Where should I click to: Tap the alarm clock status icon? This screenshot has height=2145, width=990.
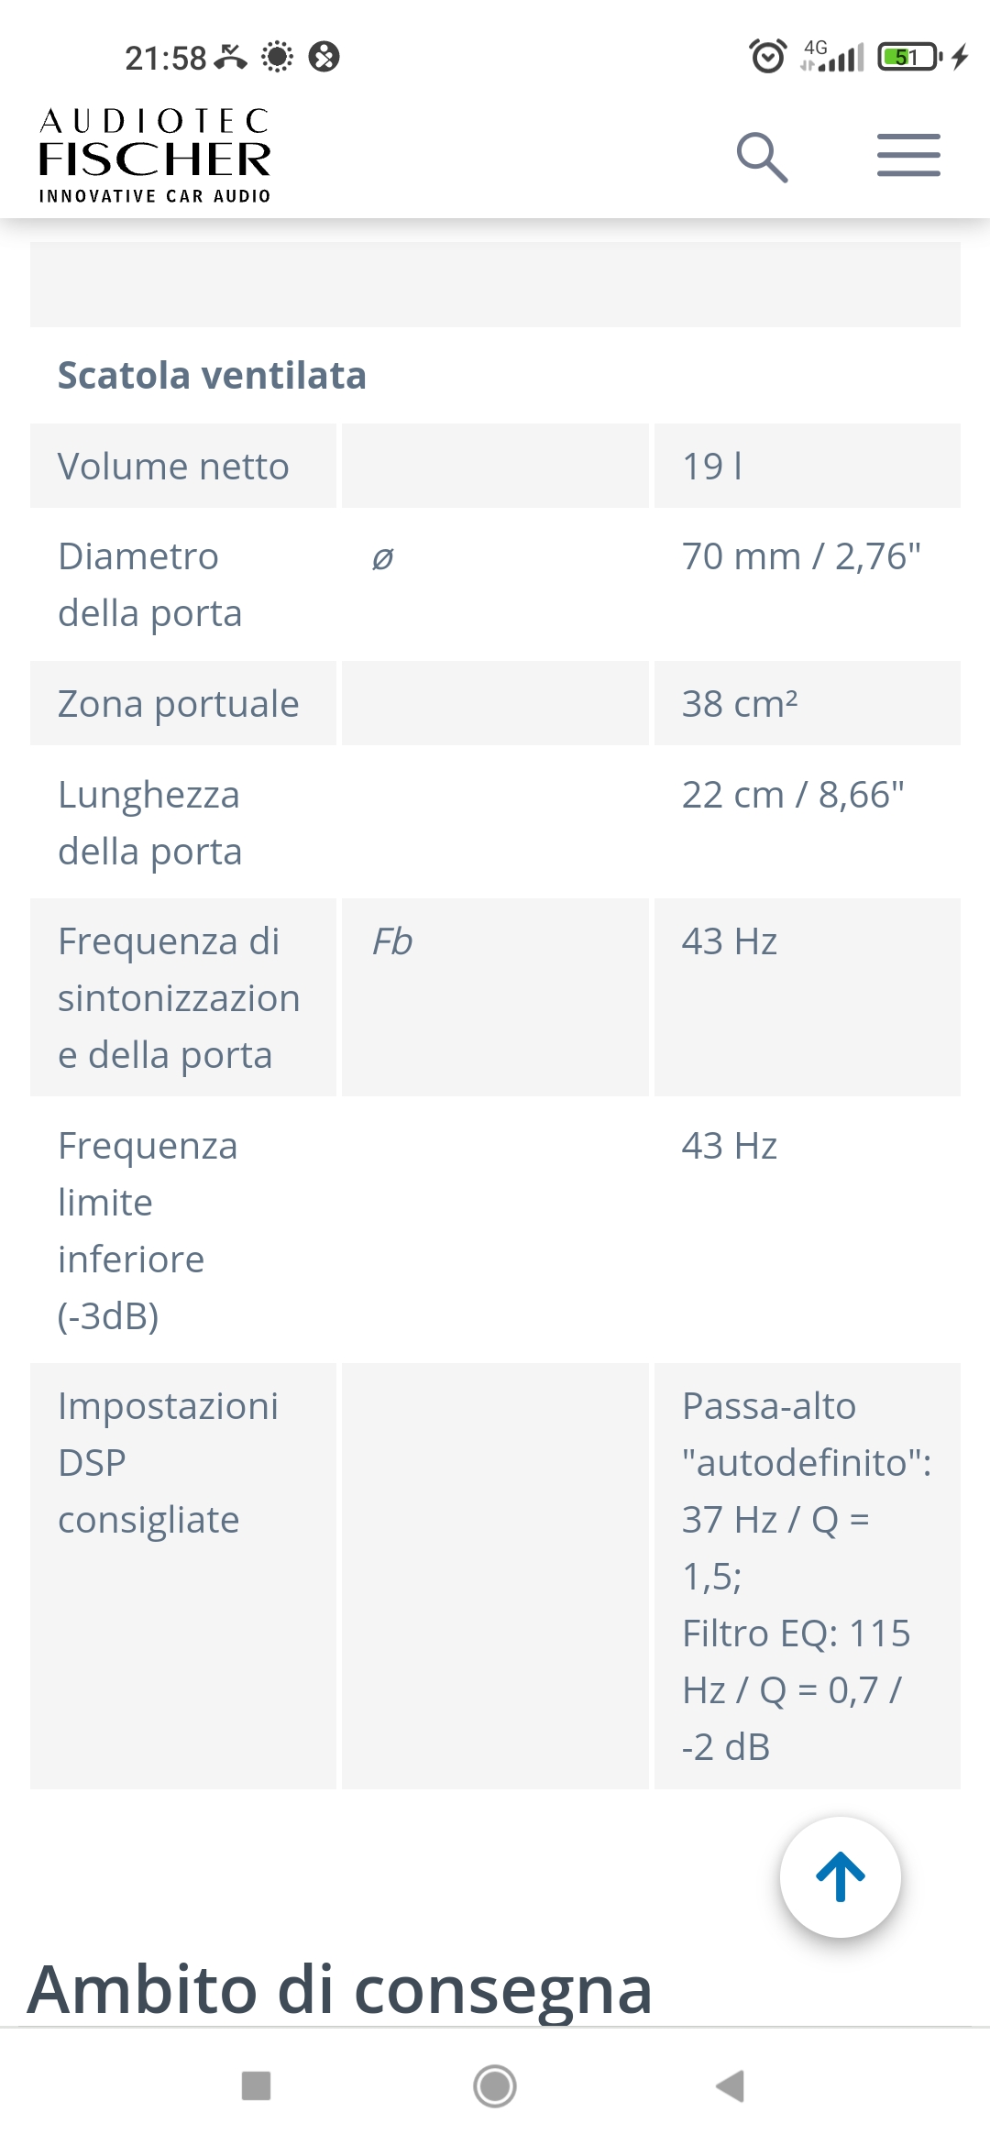[768, 57]
